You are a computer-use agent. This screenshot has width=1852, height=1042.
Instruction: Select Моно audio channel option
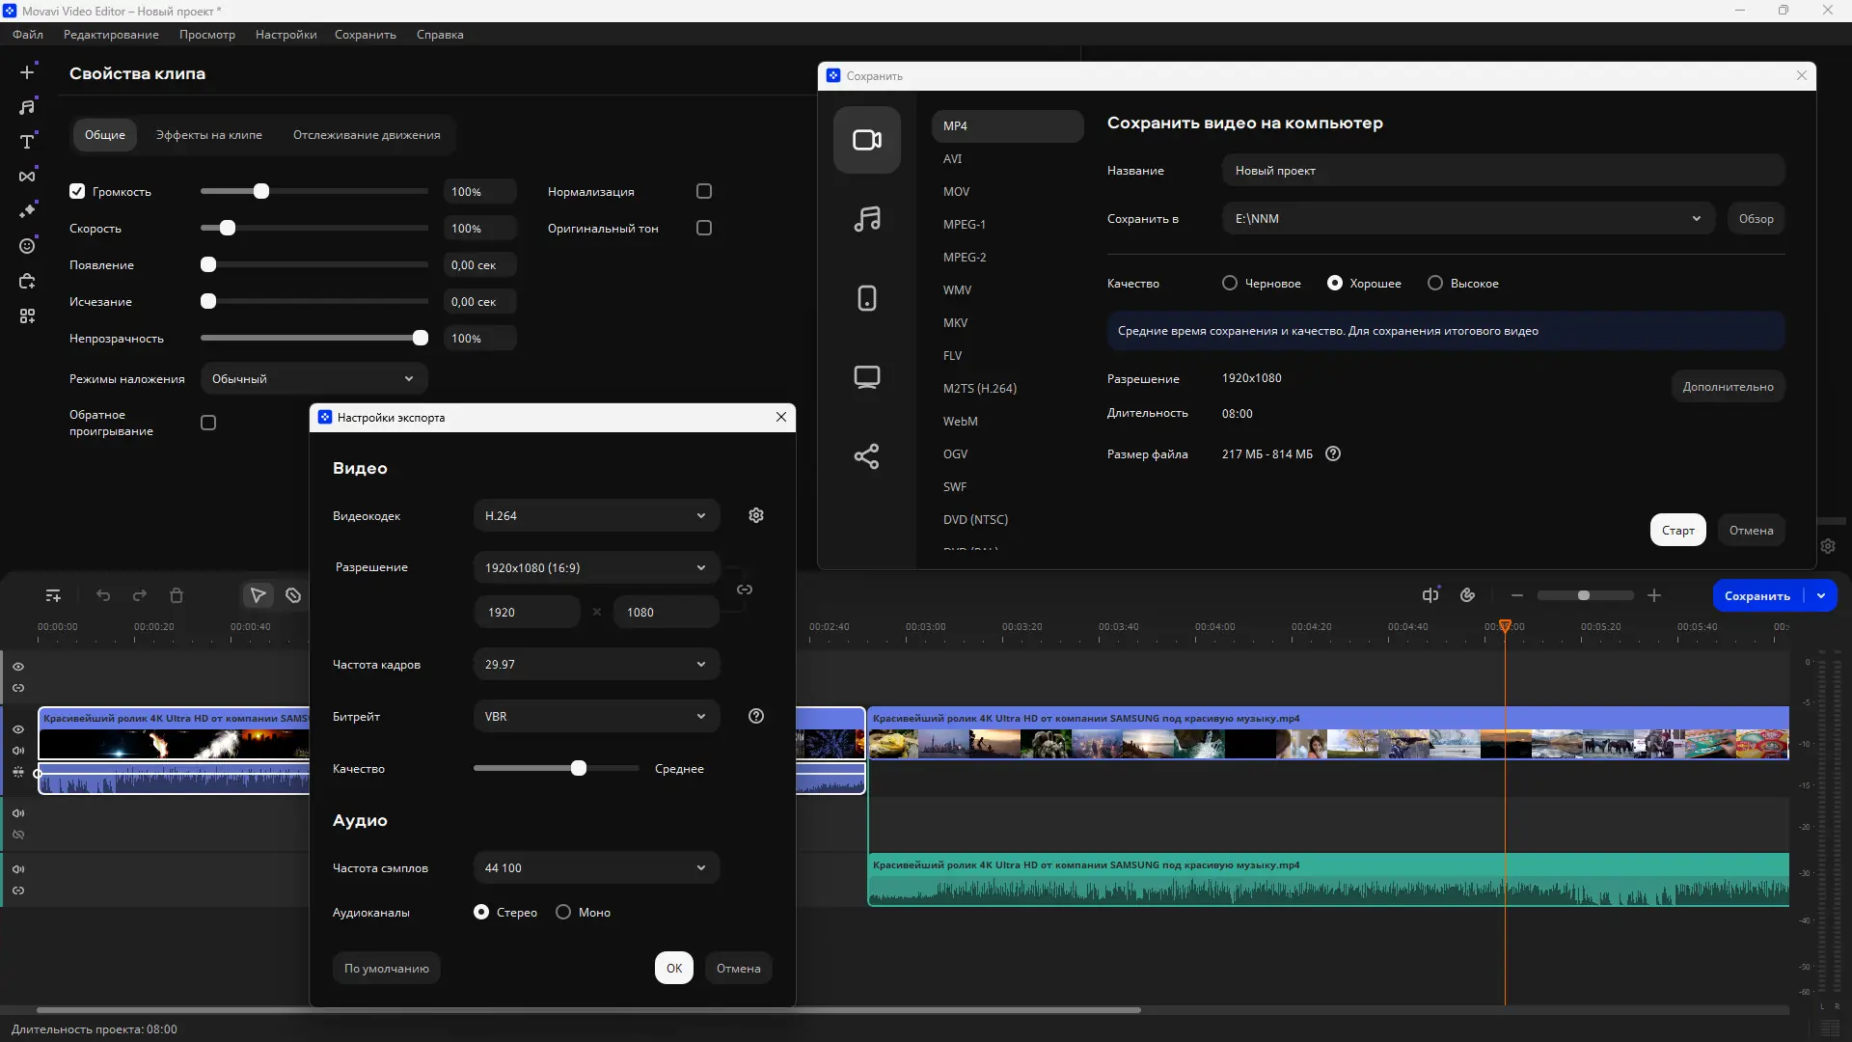click(x=563, y=912)
